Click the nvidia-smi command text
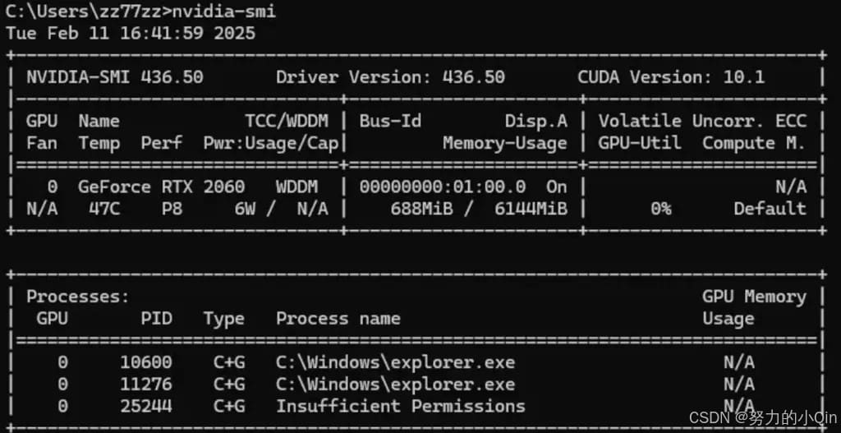841x433 pixels. tap(223, 12)
